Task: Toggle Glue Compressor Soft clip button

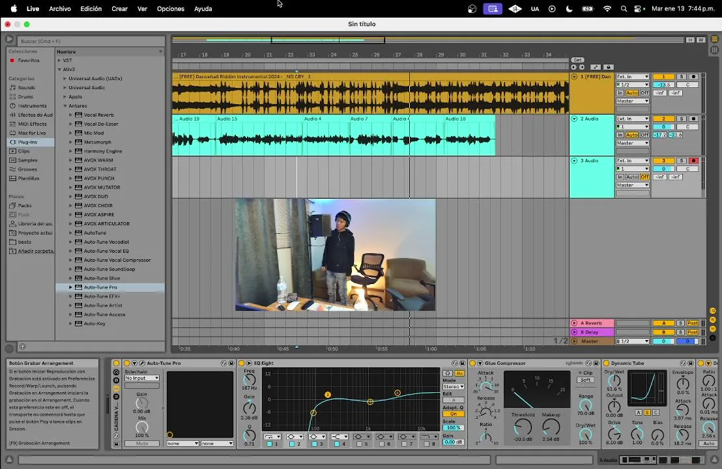Action: point(585,380)
